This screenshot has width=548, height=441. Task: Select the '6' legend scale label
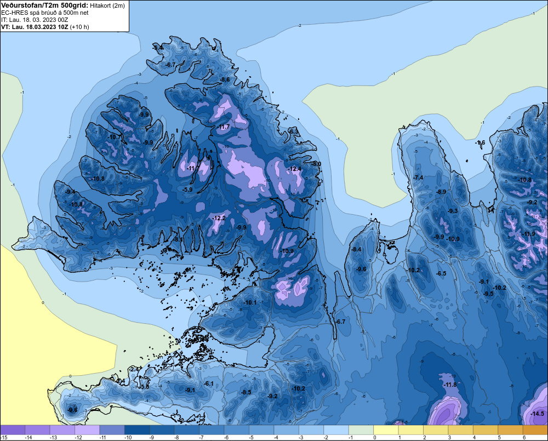coord(524,438)
